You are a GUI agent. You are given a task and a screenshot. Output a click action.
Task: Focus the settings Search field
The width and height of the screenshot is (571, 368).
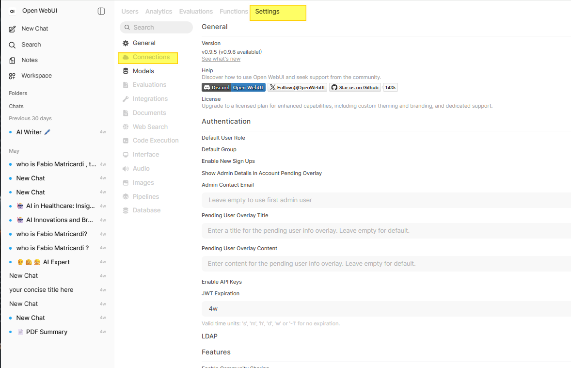click(156, 27)
